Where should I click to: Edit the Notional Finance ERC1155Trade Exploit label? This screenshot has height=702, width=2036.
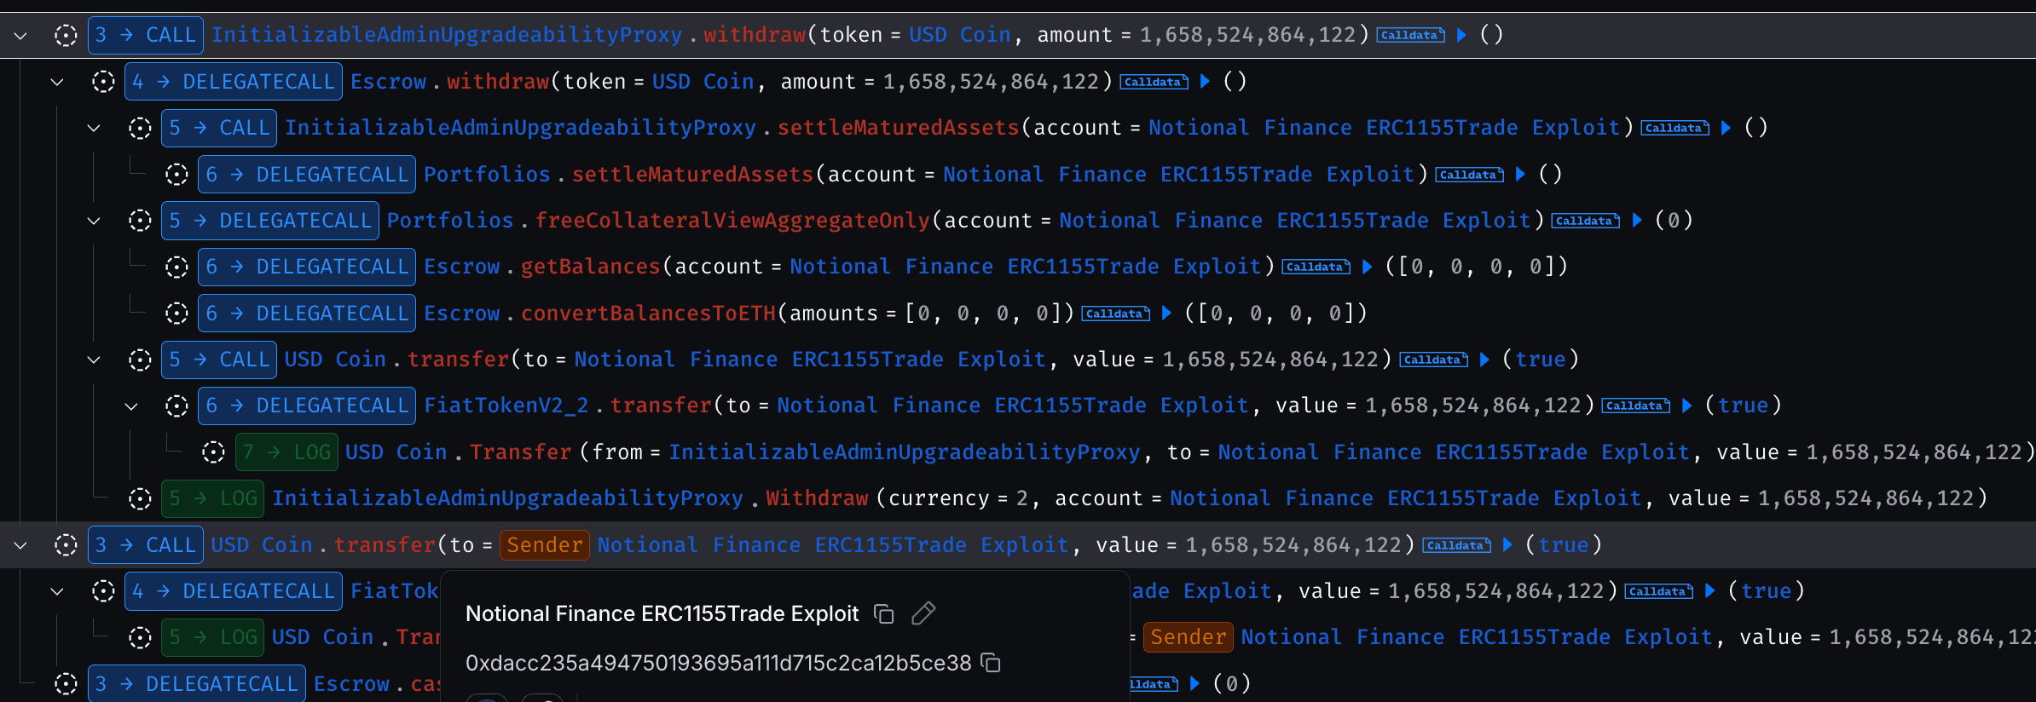[923, 613]
